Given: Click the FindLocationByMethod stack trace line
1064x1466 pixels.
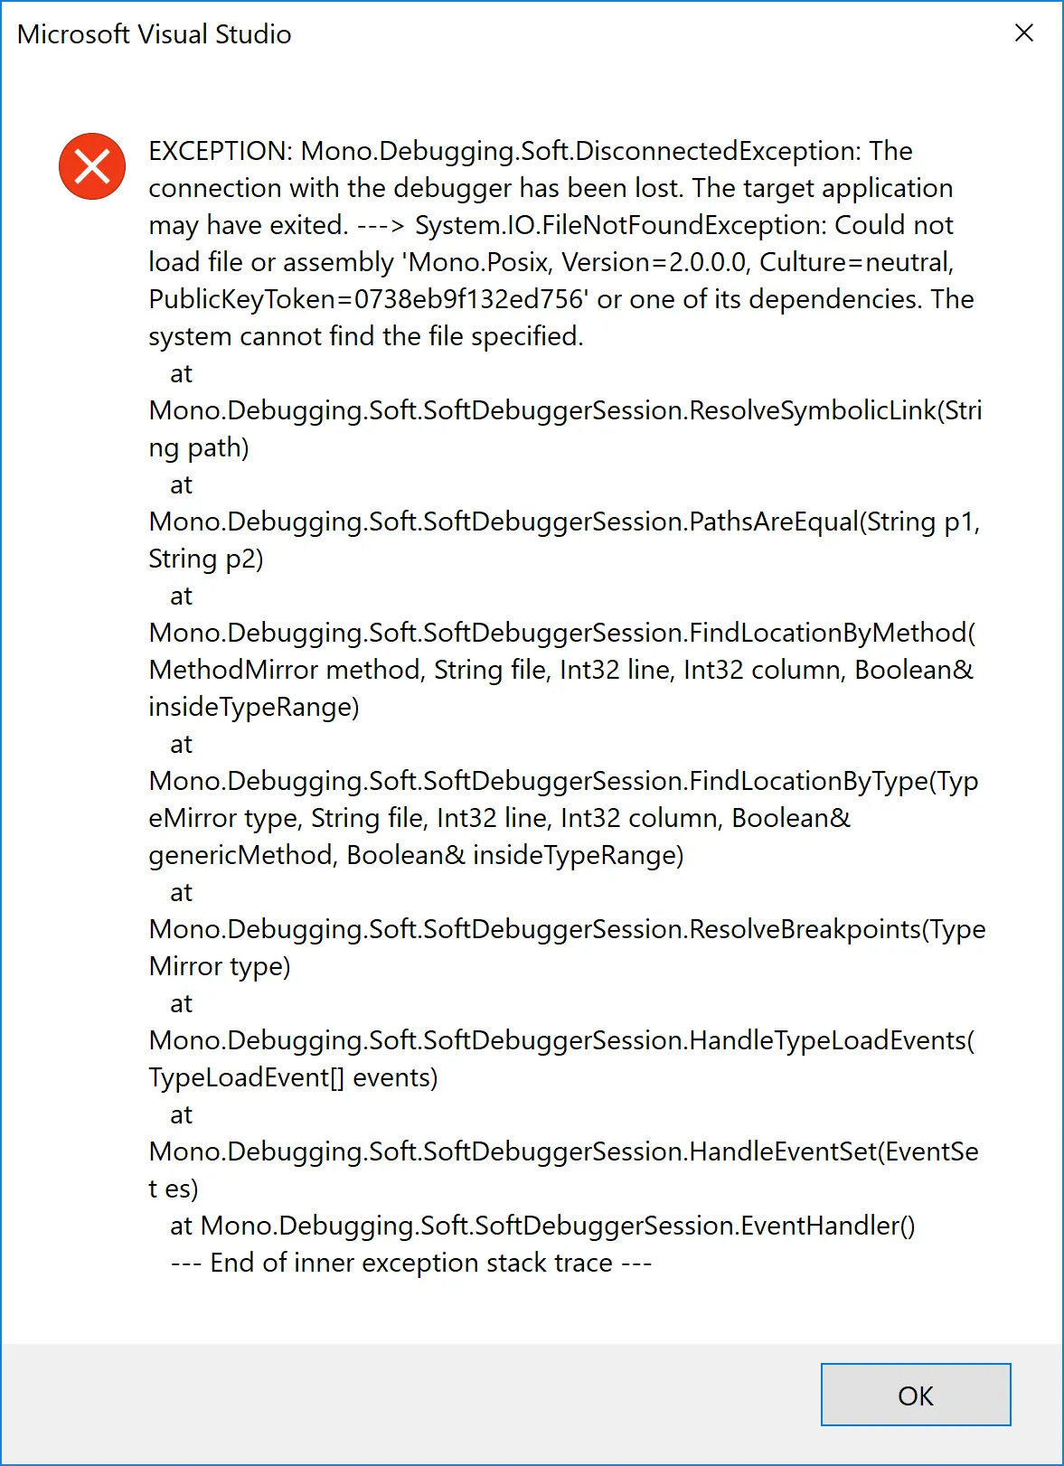Looking at the screenshot, I should [562, 633].
